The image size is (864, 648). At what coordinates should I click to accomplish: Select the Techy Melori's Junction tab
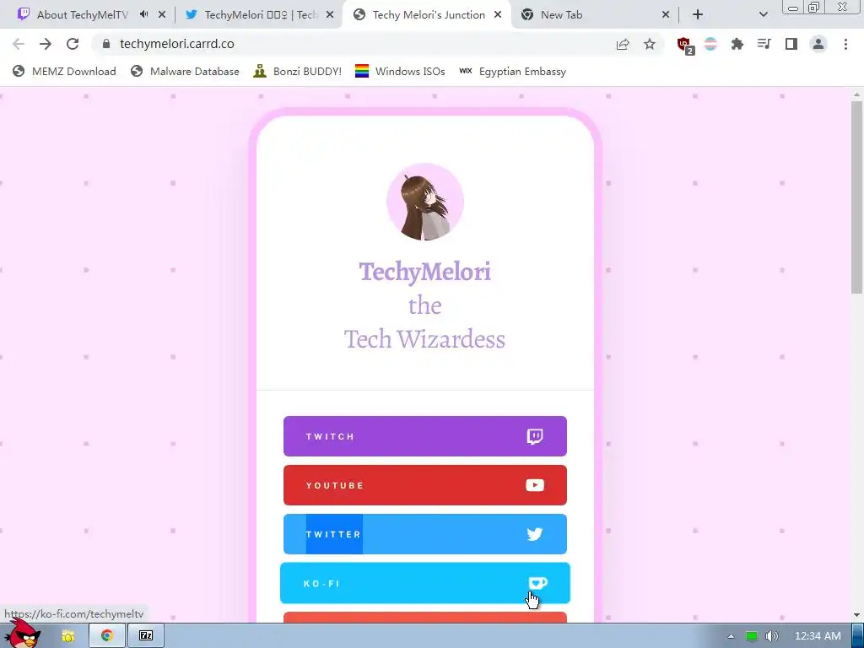click(x=427, y=14)
